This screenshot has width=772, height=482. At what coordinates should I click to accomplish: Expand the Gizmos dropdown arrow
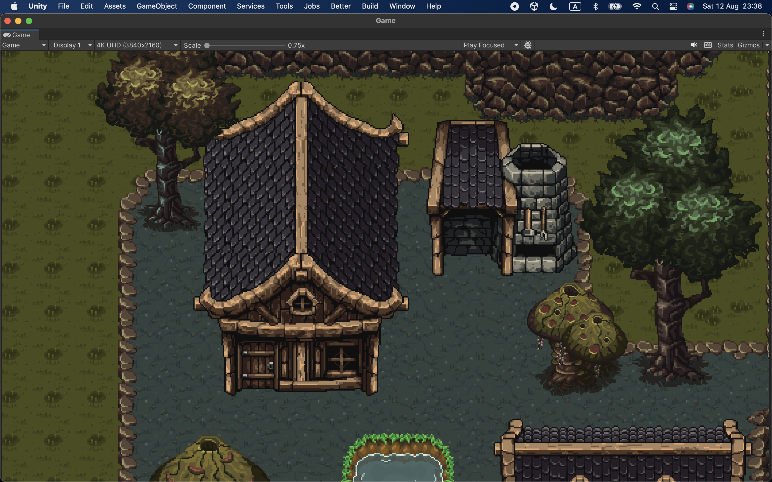pyautogui.click(x=767, y=45)
